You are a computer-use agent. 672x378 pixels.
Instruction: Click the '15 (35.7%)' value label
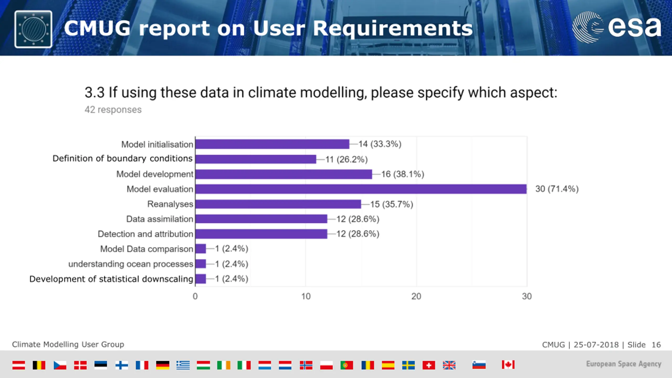392,204
